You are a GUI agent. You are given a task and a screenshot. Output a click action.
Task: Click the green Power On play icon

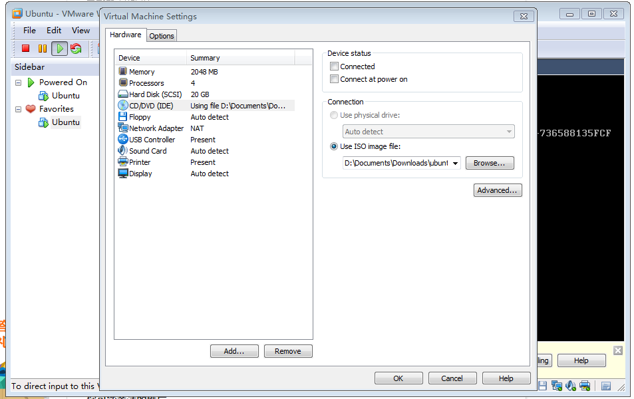tap(59, 49)
